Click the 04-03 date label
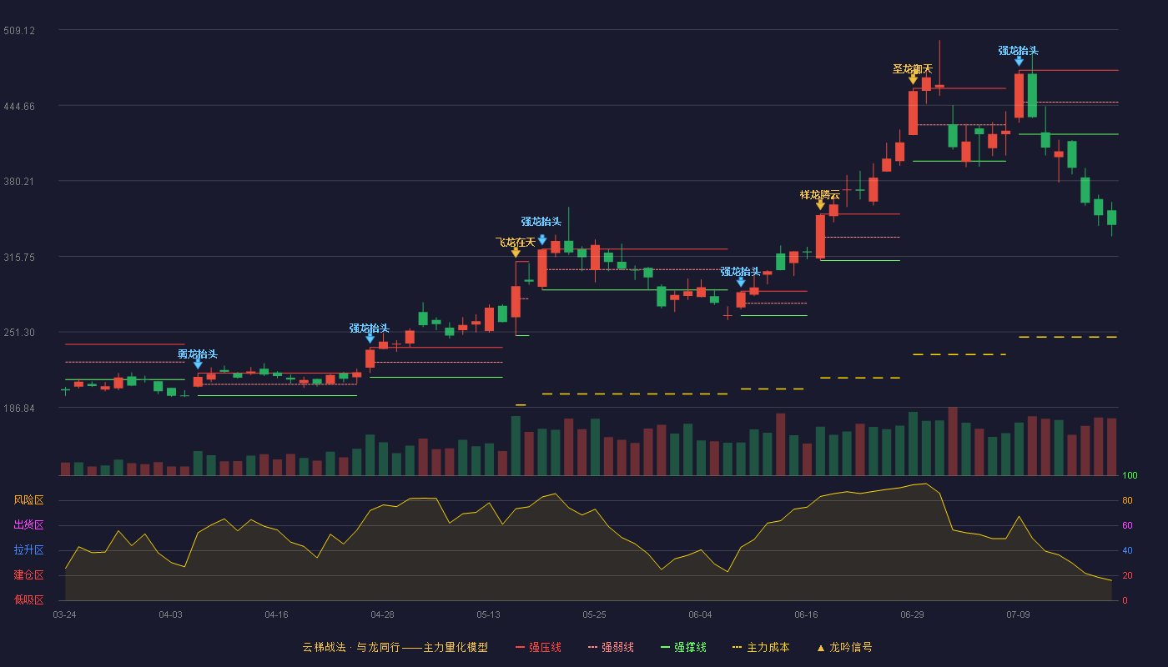 click(171, 614)
